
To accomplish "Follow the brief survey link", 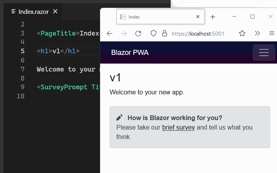I will pyautogui.click(x=178, y=128).
